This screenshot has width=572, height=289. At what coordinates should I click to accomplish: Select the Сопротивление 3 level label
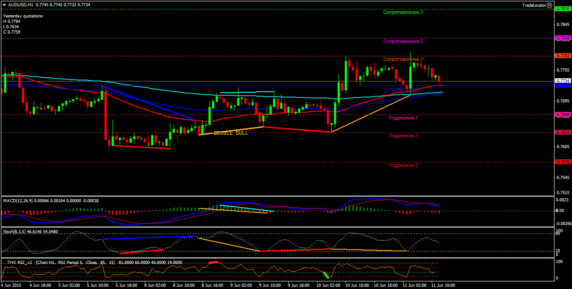point(403,12)
